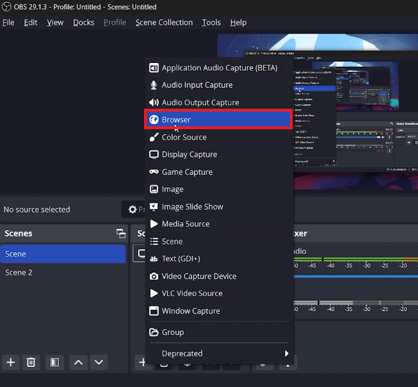Pick Window Capture from the list
The height and width of the screenshot is (387, 418).
[191, 311]
